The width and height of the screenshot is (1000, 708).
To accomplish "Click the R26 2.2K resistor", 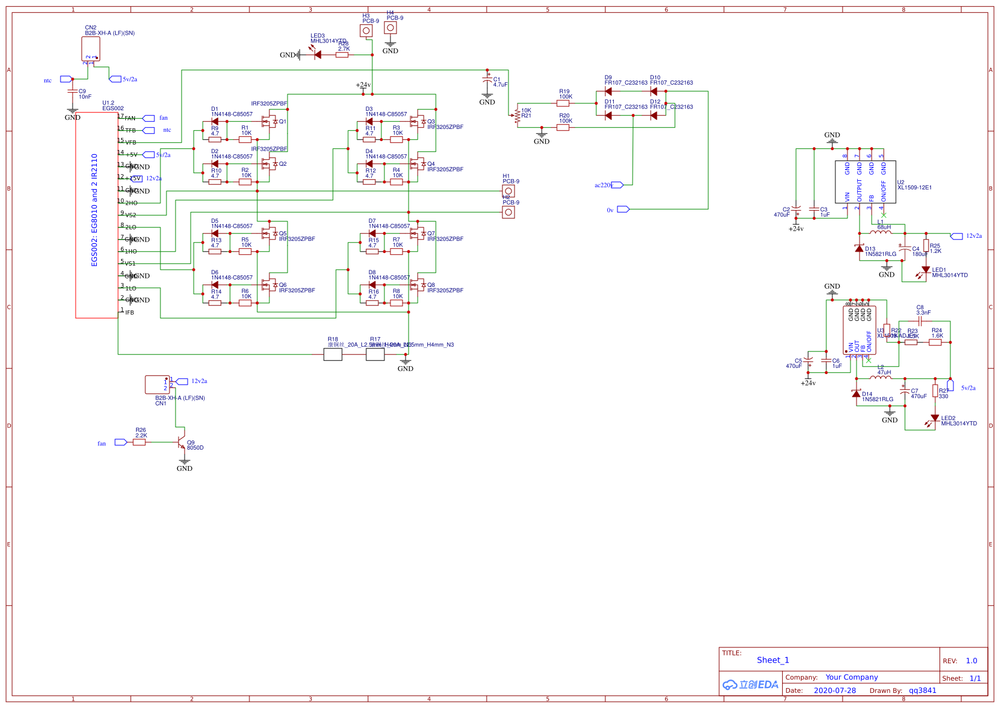I will click(x=139, y=442).
